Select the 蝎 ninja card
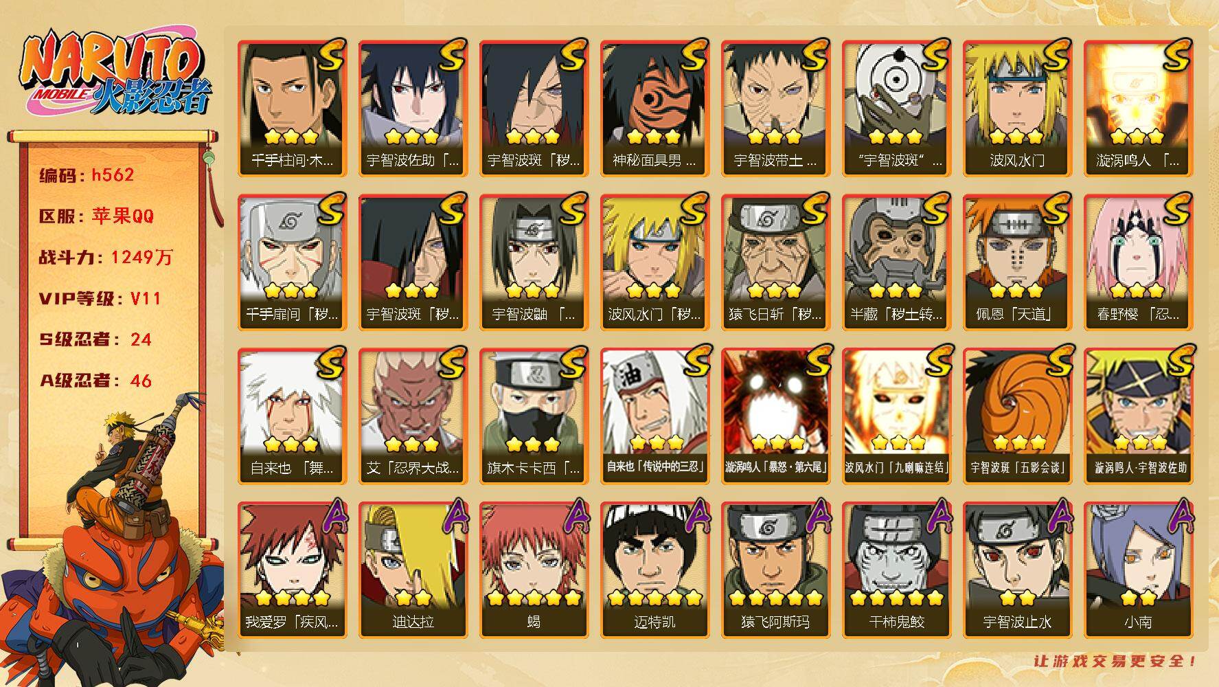The height and width of the screenshot is (687, 1219). click(534, 570)
